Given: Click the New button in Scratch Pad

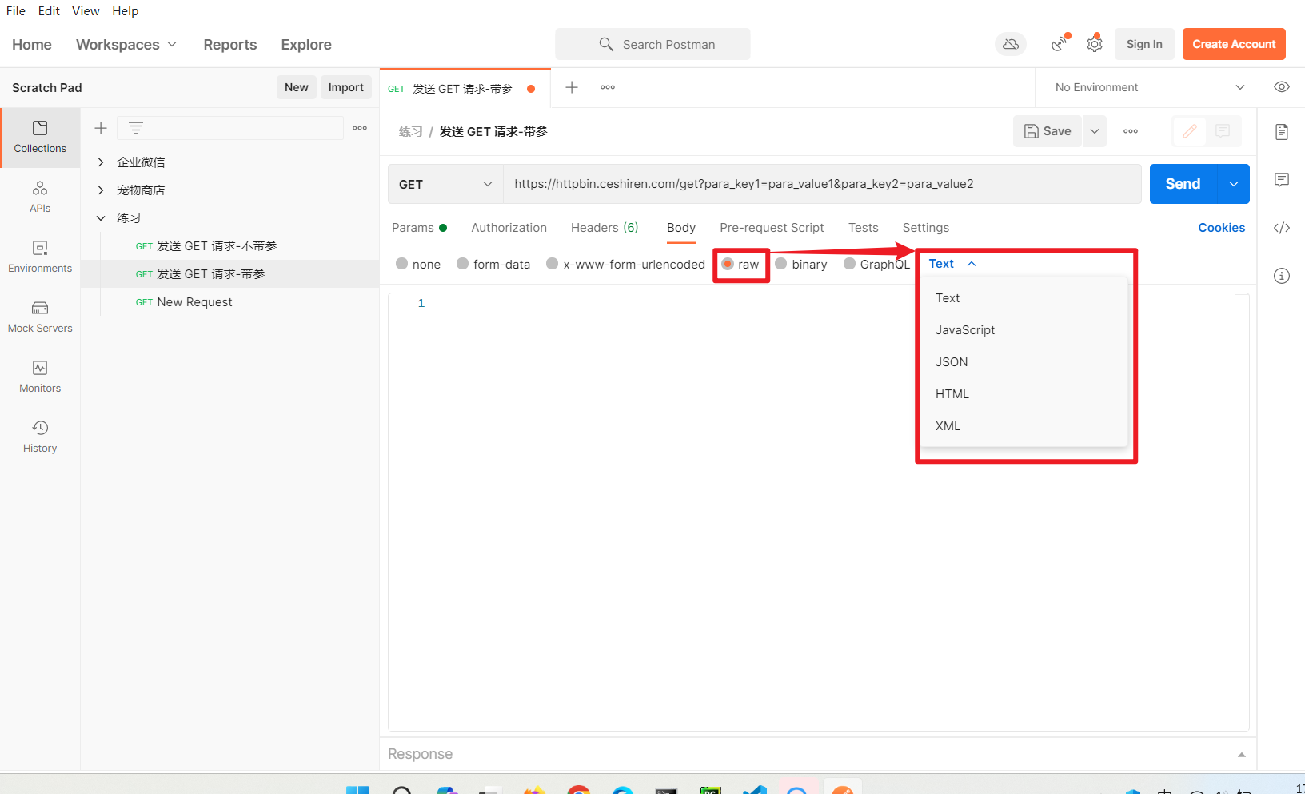Looking at the screenshot, I should click(x=297, y=87).
